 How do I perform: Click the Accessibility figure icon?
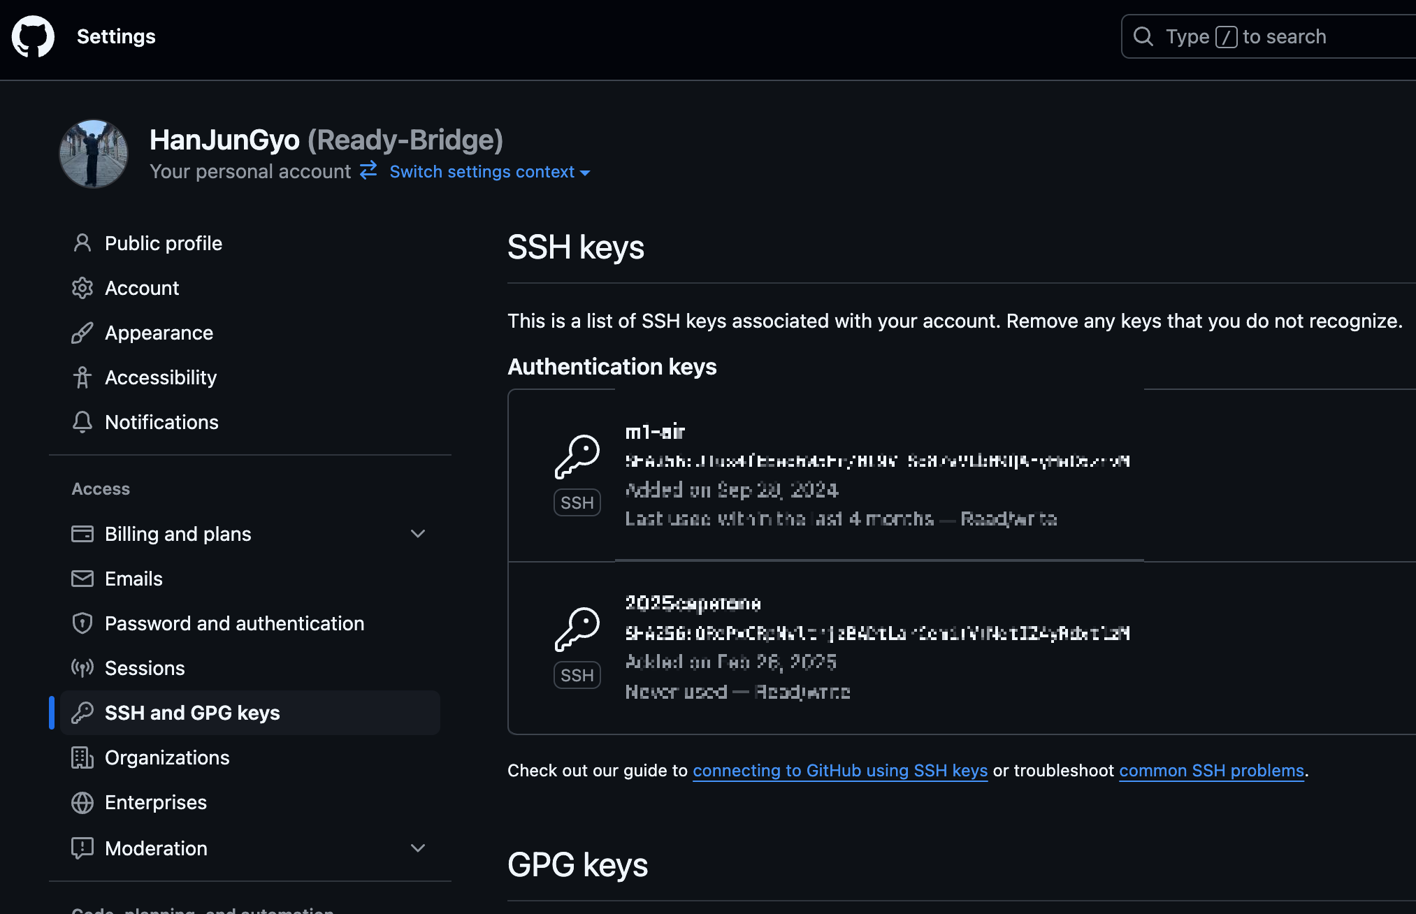pyautogui.click(x=82, y=377)
